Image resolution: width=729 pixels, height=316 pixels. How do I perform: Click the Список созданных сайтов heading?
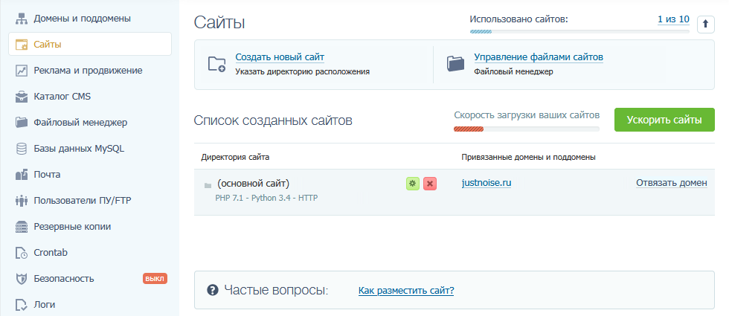coord(273,120)
